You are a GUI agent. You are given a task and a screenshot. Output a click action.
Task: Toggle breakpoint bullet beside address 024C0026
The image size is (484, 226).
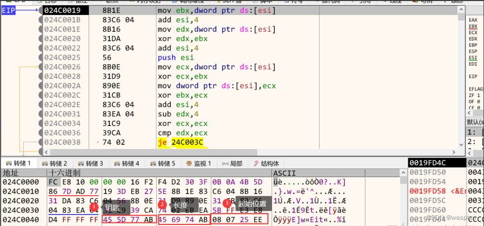point(40,67)
